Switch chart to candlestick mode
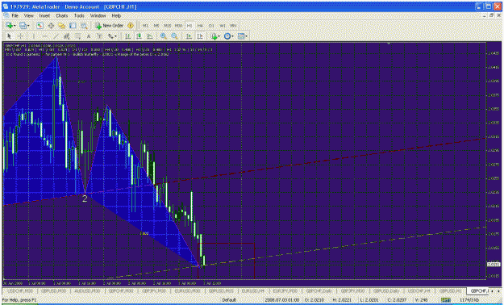 coord(139,36)
